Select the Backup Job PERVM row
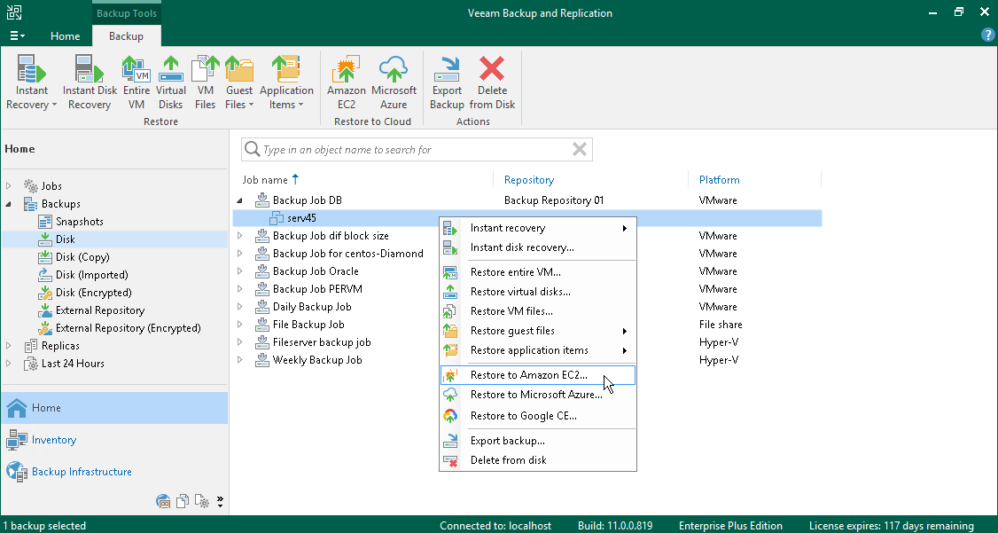 [x=527, y=289]
